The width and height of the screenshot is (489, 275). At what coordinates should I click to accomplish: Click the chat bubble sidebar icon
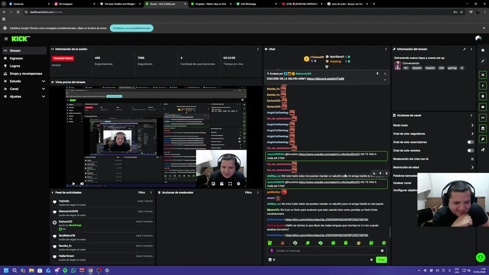(483, 107)
